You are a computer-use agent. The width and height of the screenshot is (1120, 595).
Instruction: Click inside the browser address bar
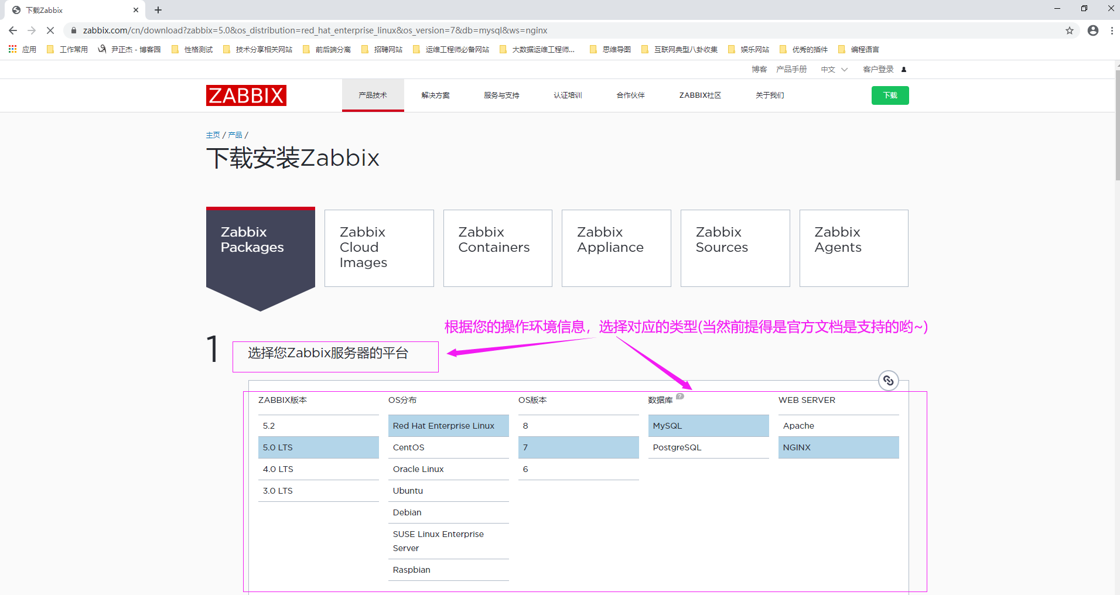click(351, 30)
